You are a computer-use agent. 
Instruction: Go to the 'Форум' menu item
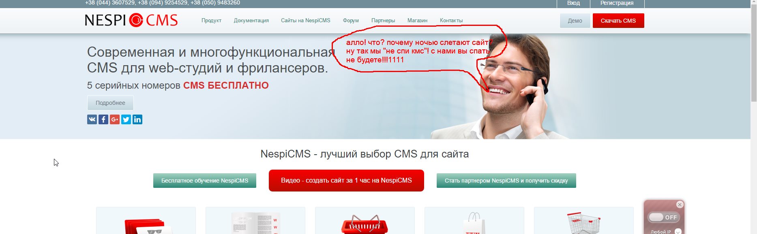[x=351, y=21]
